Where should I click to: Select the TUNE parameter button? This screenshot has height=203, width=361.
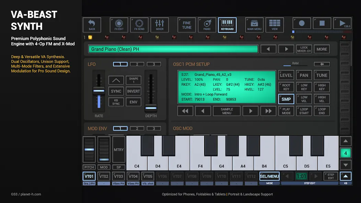tap(322, 75)
